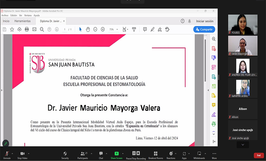Open the green print production sidebar icon
The image size is (266, 161).
click(x=214, y=124)
